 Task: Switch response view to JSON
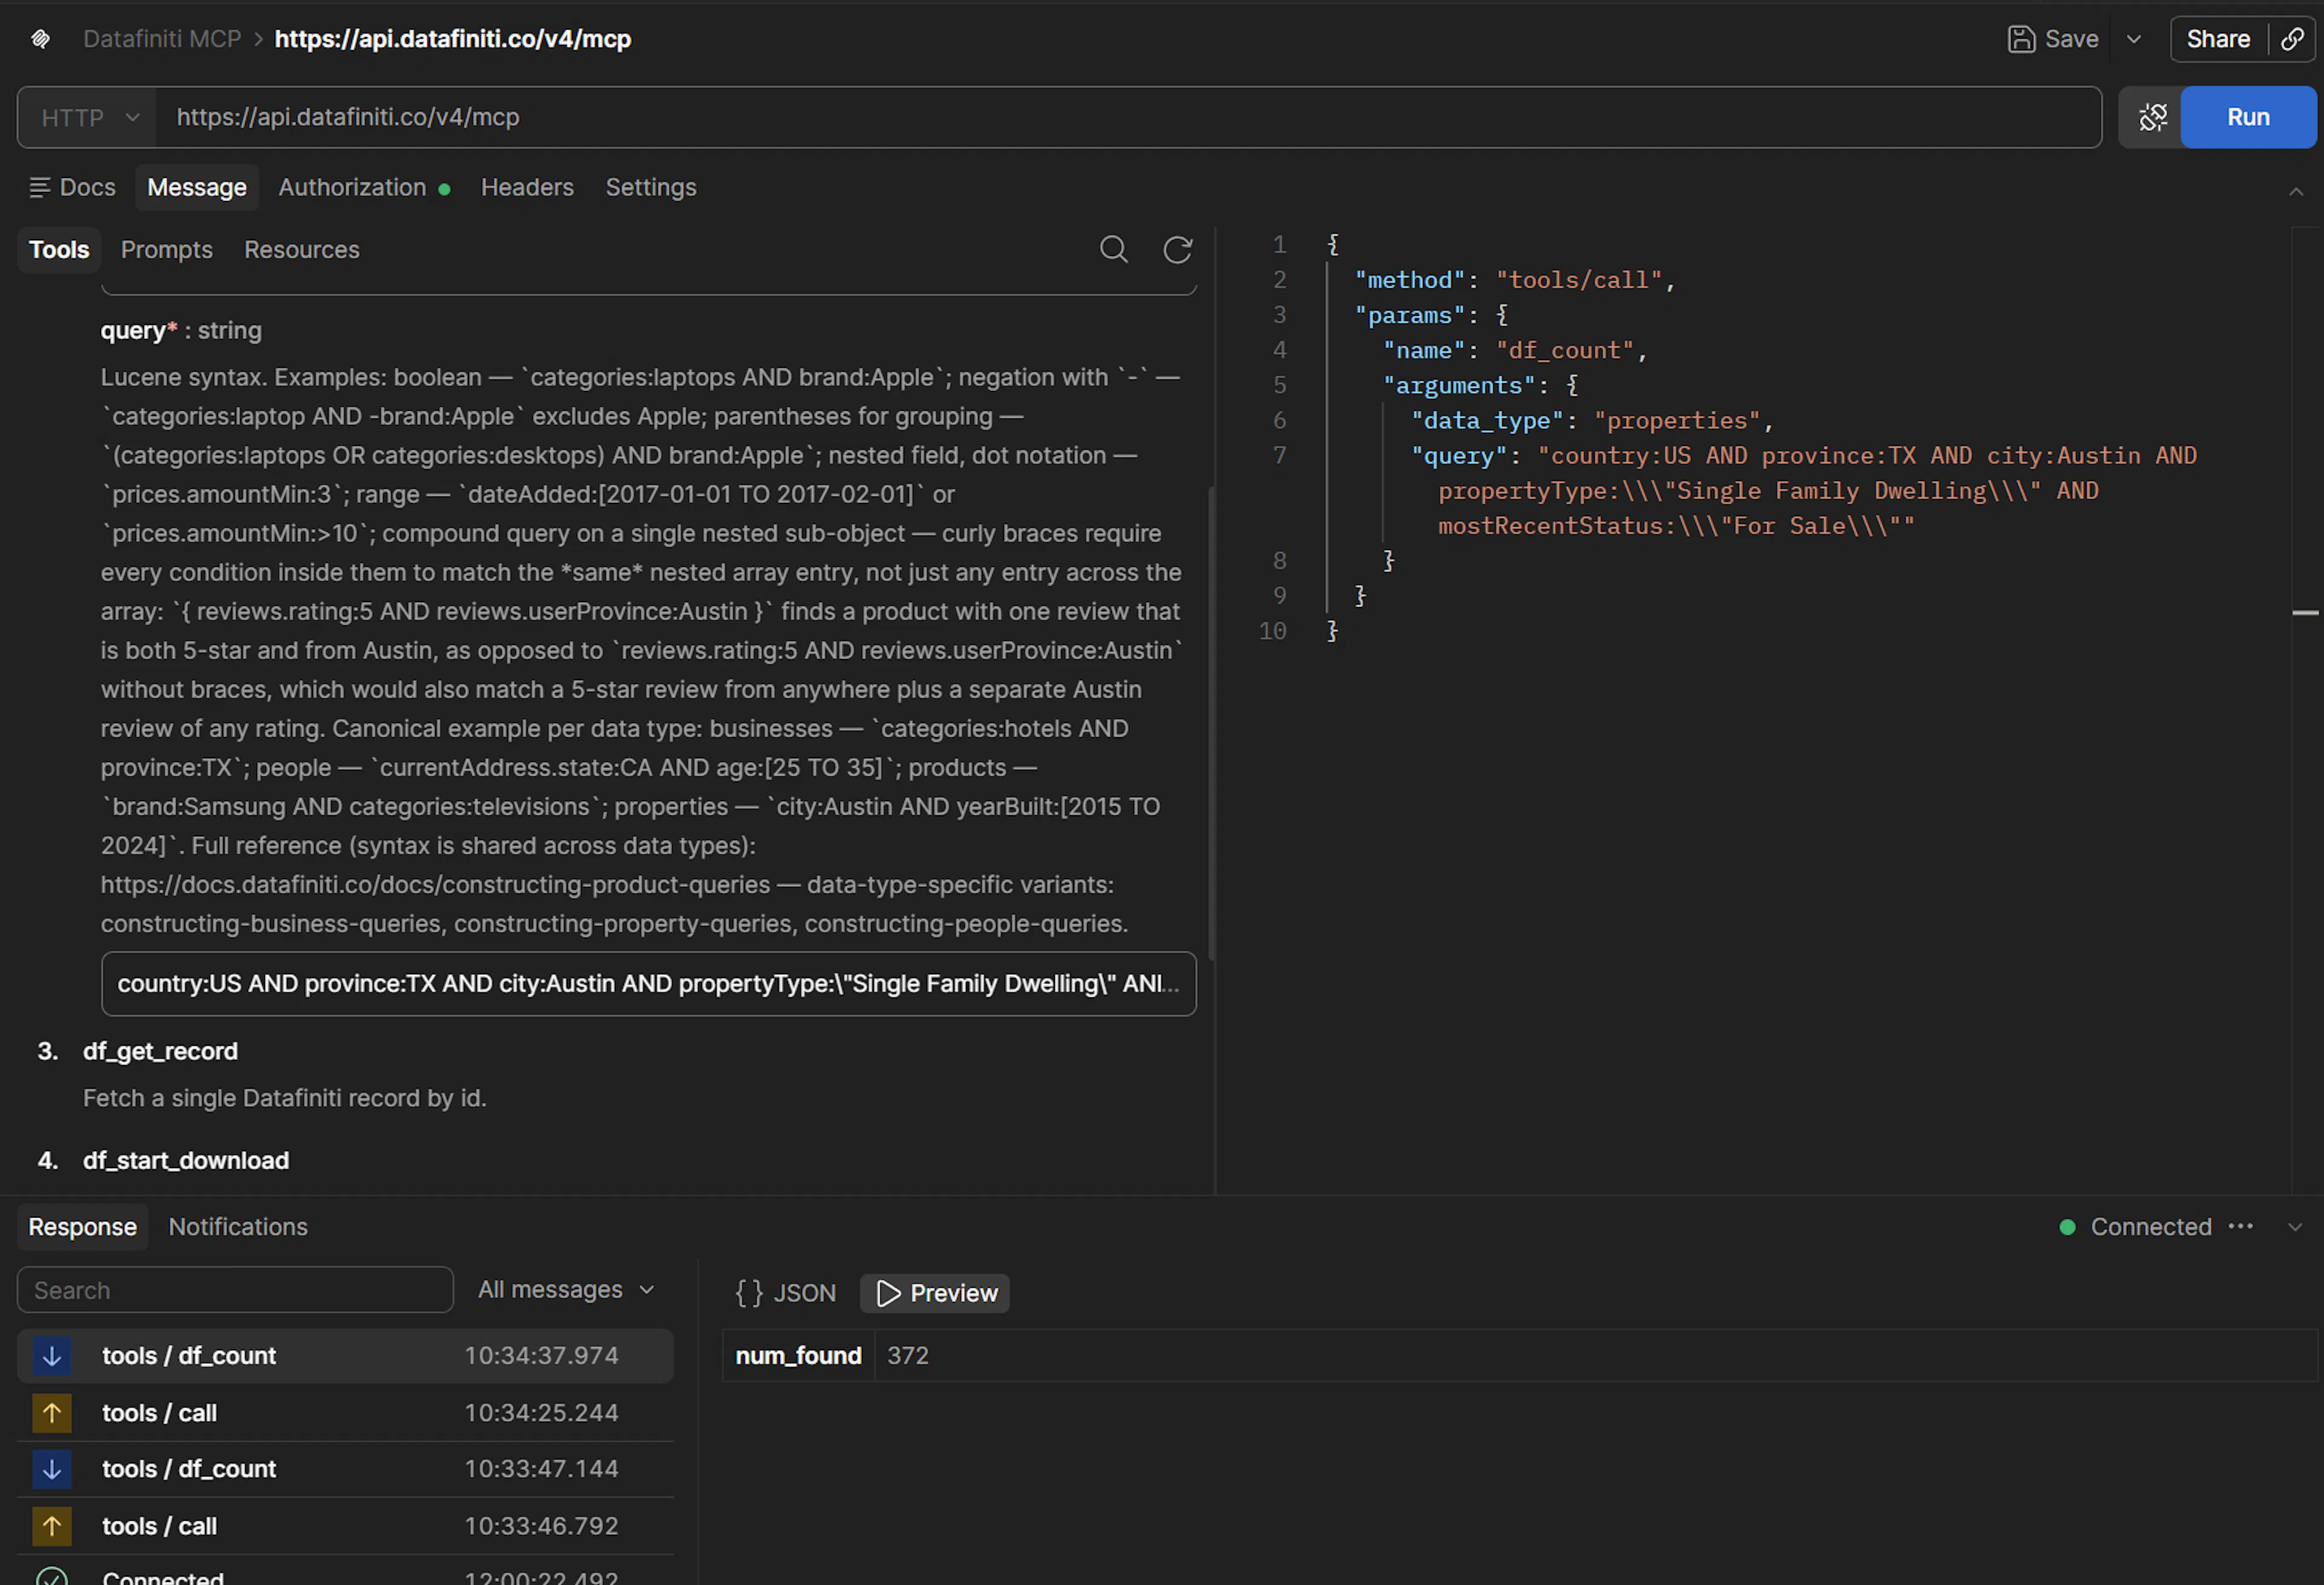pos(786,1293)
